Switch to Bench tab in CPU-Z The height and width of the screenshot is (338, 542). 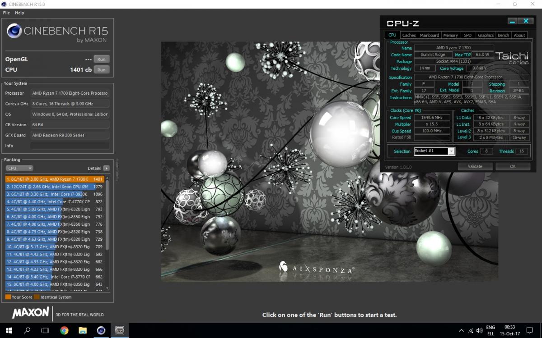[x=503, y=35]
